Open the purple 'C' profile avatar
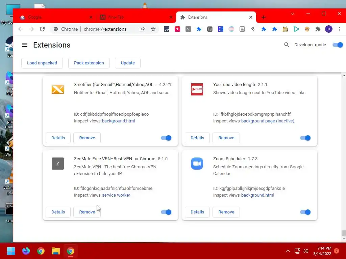346x259 pixels. (x=328, y=29)
